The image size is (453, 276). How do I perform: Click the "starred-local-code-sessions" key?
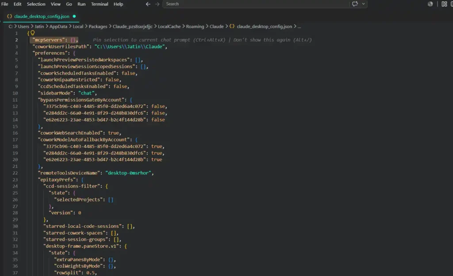(82, 227)
